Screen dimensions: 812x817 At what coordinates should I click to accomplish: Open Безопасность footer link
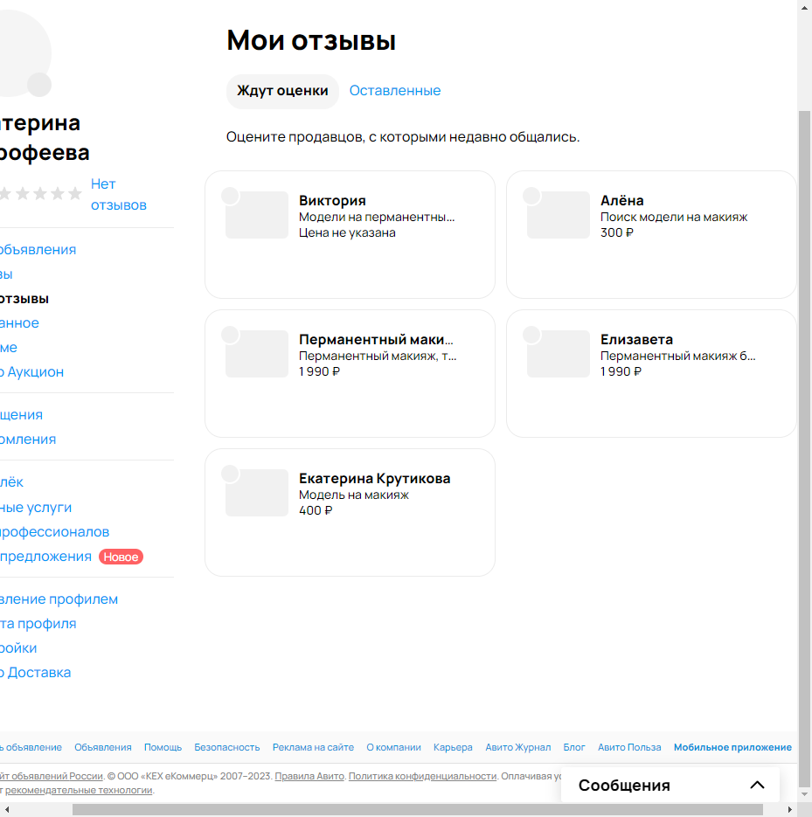coord(226,747)
